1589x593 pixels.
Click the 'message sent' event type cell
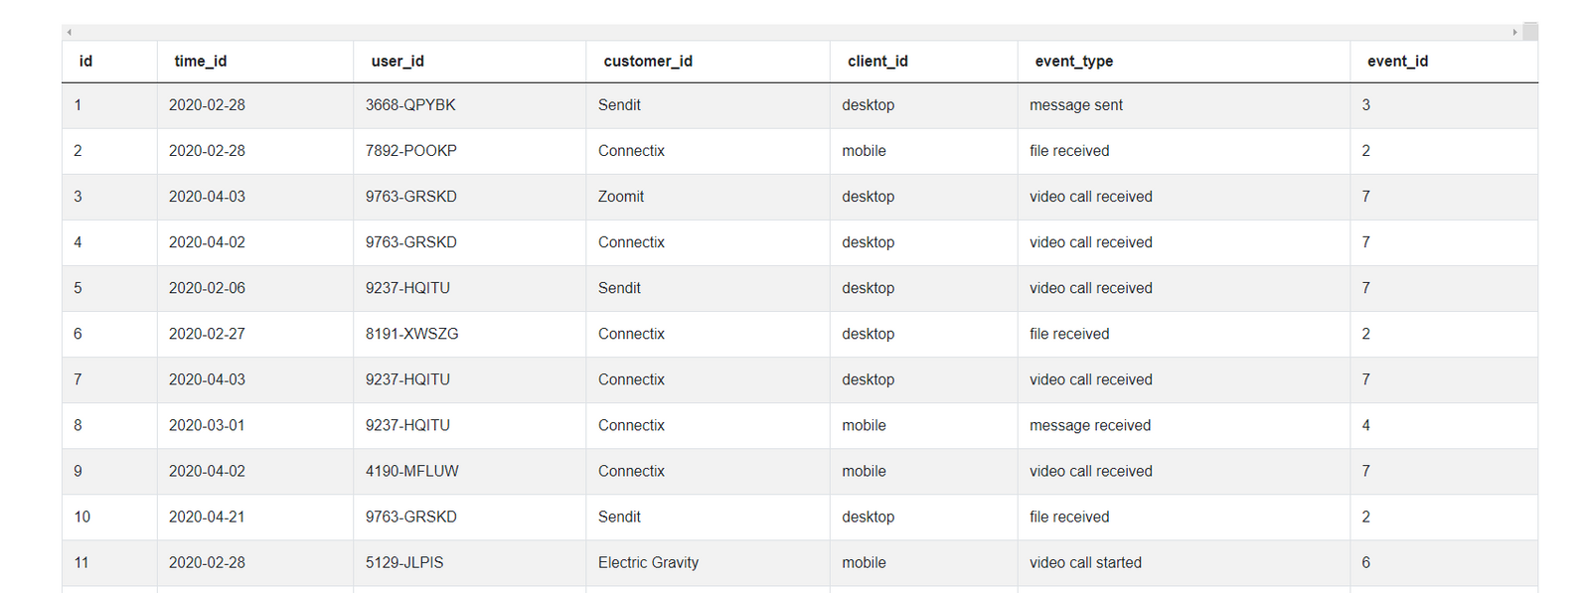click(1184, 105)
